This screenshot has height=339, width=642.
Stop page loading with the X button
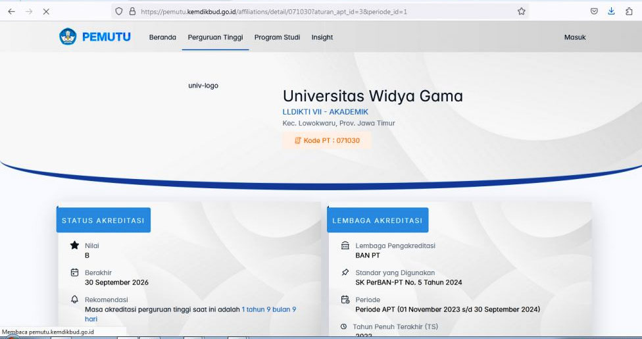pyautogui.click(x=46, y=11)
